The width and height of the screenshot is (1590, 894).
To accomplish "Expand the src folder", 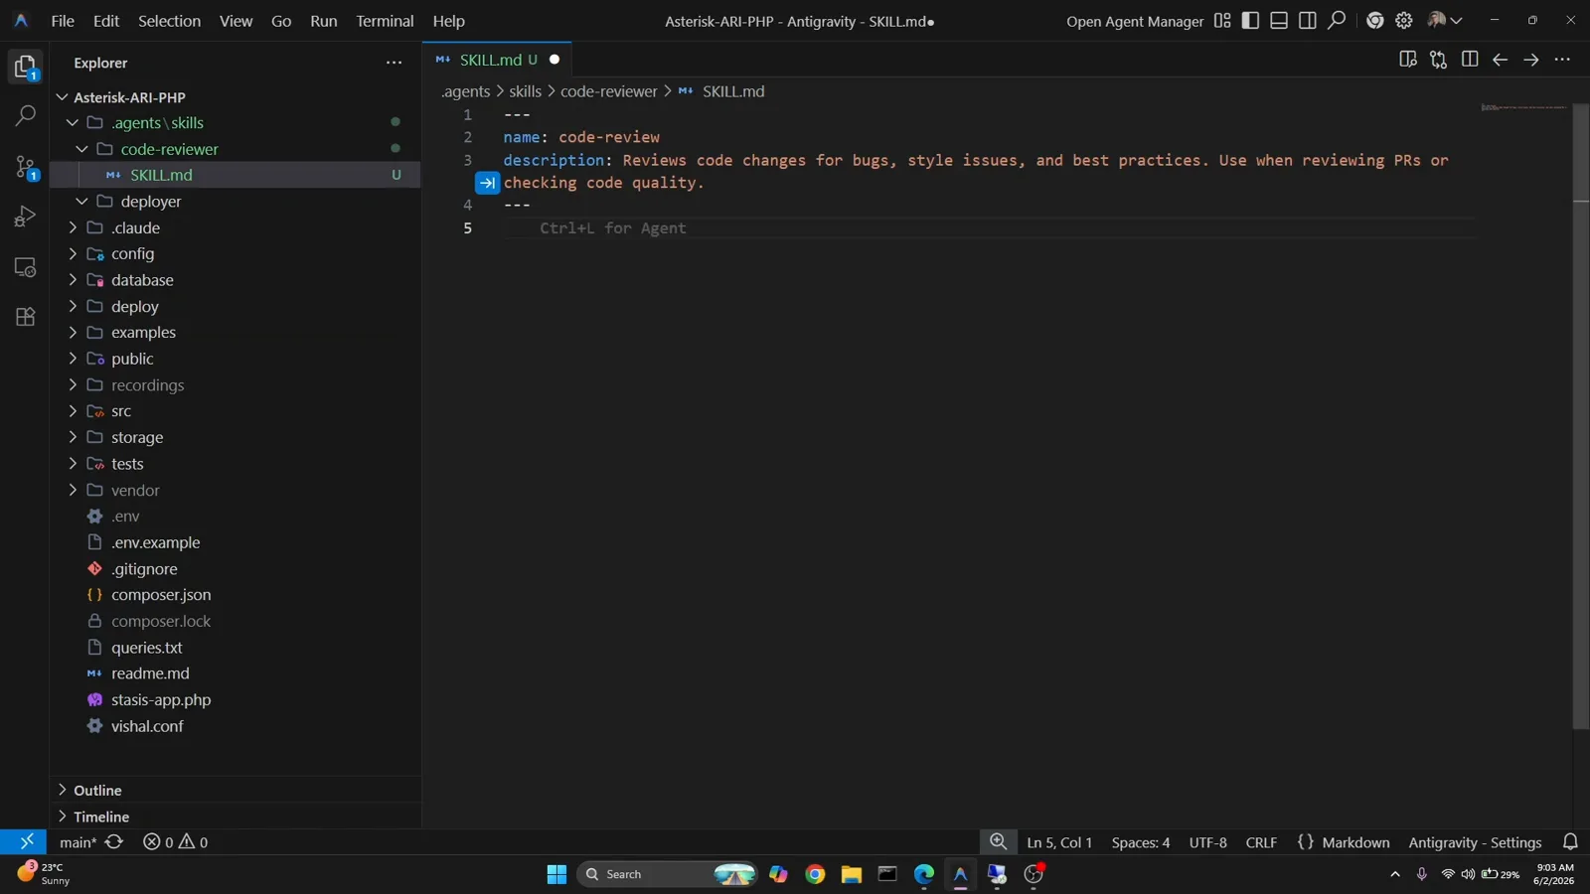I will click(x=73, y=411).
